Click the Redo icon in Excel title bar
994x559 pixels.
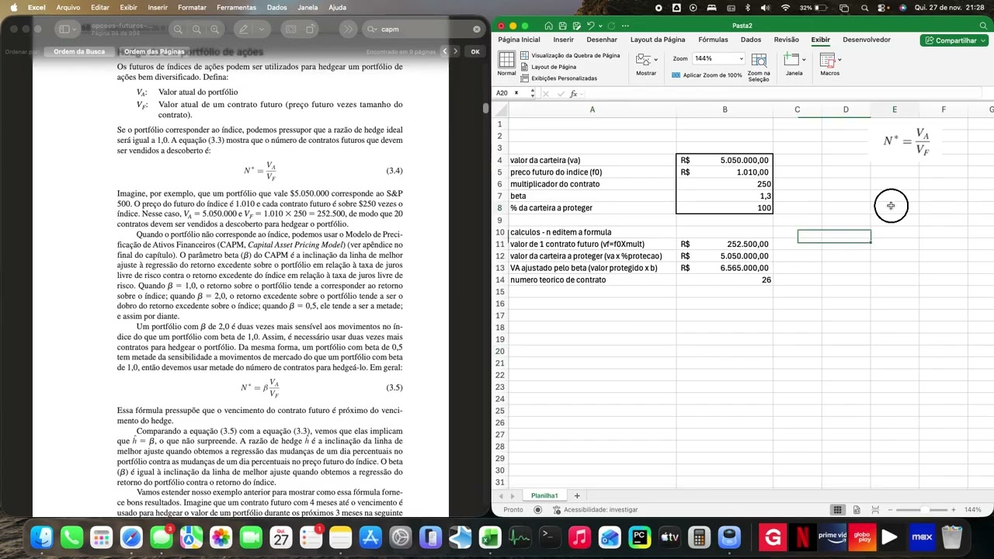[610, 26]
